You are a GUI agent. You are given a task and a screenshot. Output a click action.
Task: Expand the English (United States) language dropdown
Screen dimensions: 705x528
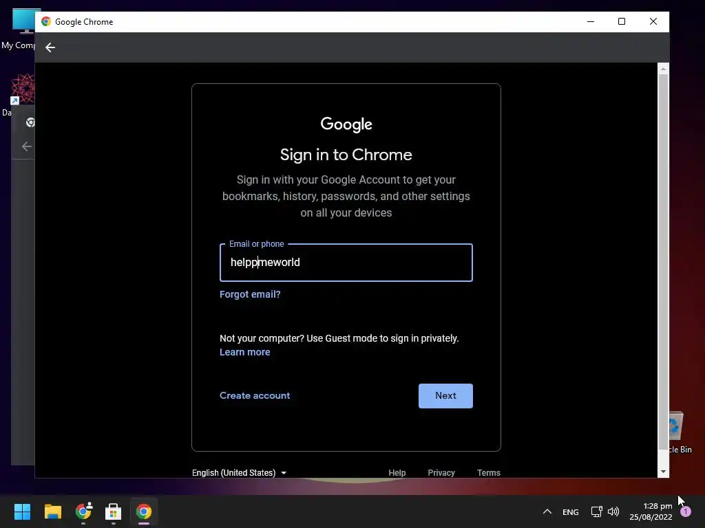coord(239,473)
